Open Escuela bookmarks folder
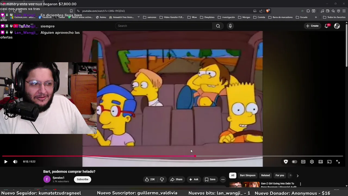Screen dimensions: 348x196 302,17
